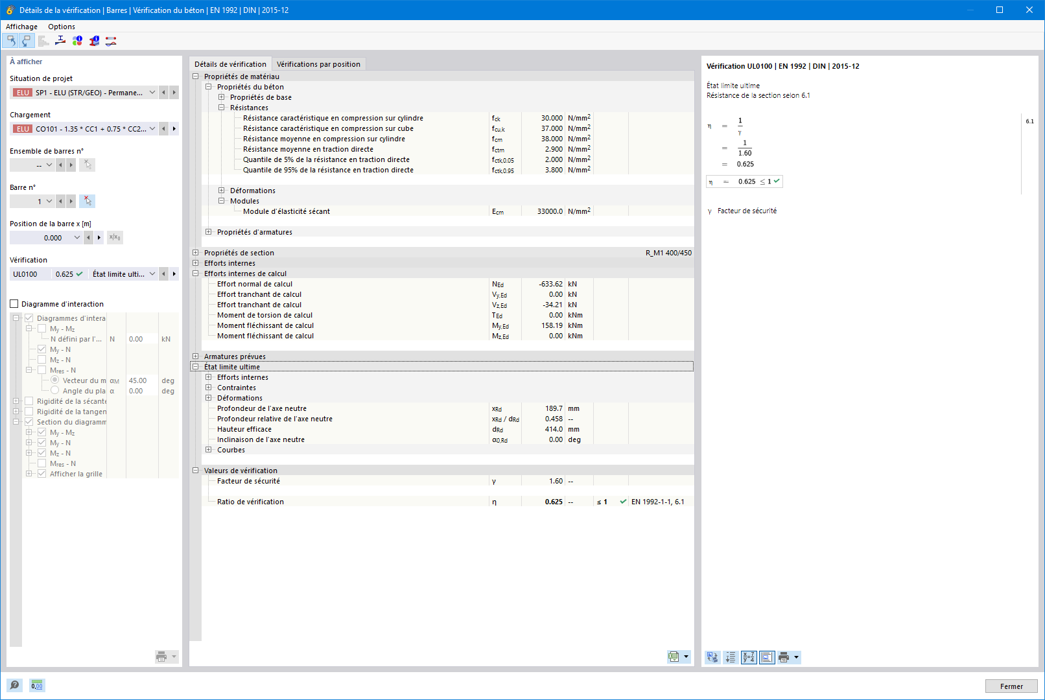1045x700 pixels.
Task: Open the colored circles info toolbar icon
Action: pos(77,41)
